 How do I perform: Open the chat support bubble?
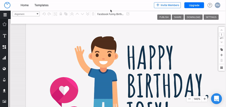[x=216, y=99]
